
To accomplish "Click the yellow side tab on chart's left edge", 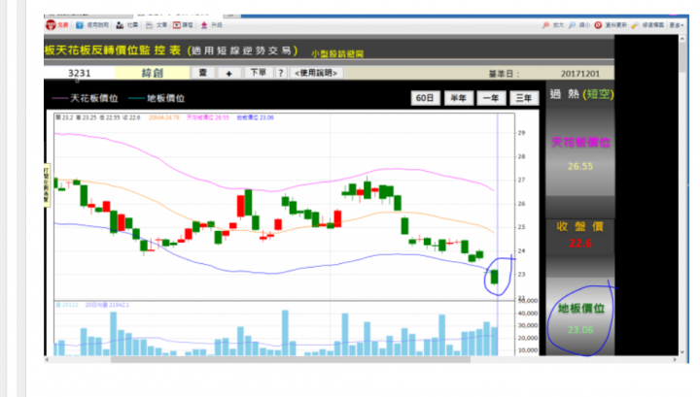I will (47, 185).
